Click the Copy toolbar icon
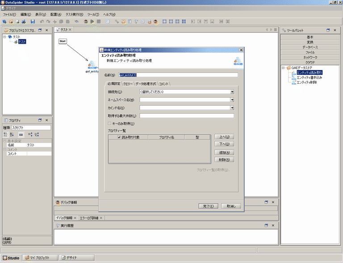The image size is (343, 263). pos(61,21)
